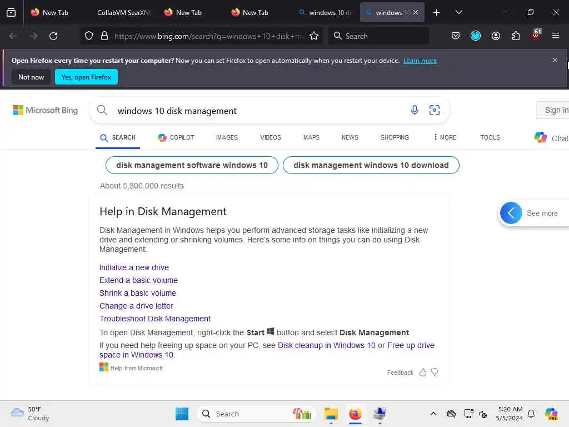Reload the current page
This screenshot has height=427, width=569.
click(53, 36)
